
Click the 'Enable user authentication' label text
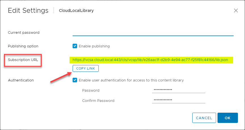(x=131, y=80)
